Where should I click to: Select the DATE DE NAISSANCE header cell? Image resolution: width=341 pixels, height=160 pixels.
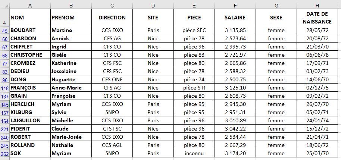click(317, 18)
